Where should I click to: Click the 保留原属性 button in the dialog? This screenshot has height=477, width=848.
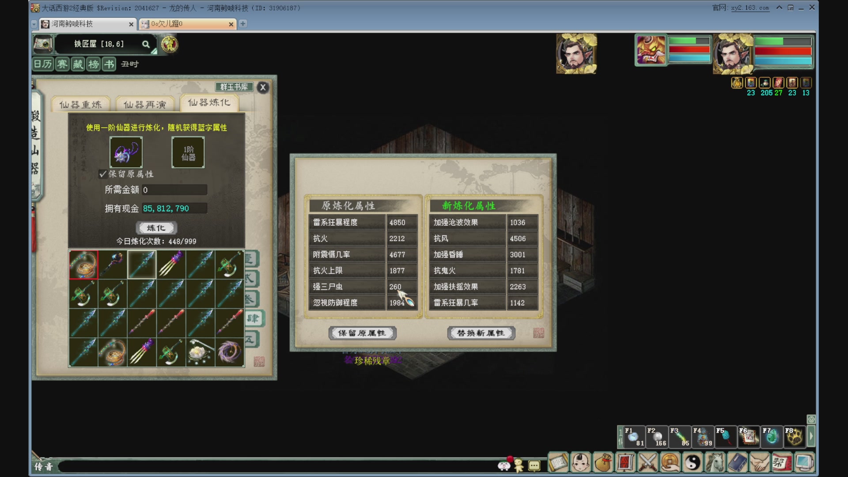pyautogui.click(x=362, y=333)
